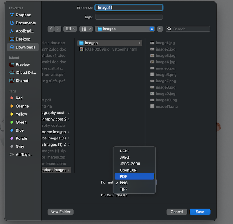Filter by the Red tag
Screen dimensions: 233x224
click(x=19, y=98)
